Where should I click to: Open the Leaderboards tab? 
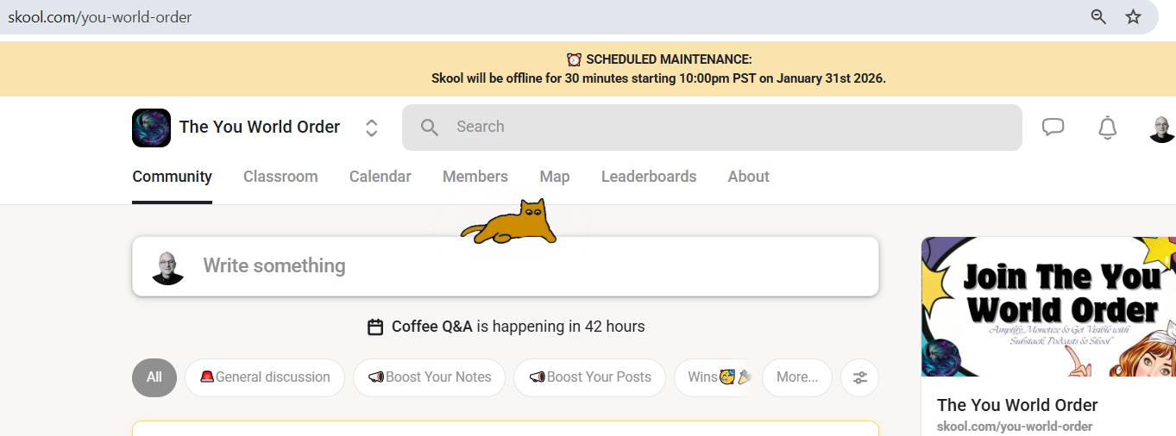pyautogui.click(x=649, y=177)
